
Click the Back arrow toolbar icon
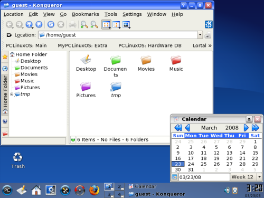[10, 24]
